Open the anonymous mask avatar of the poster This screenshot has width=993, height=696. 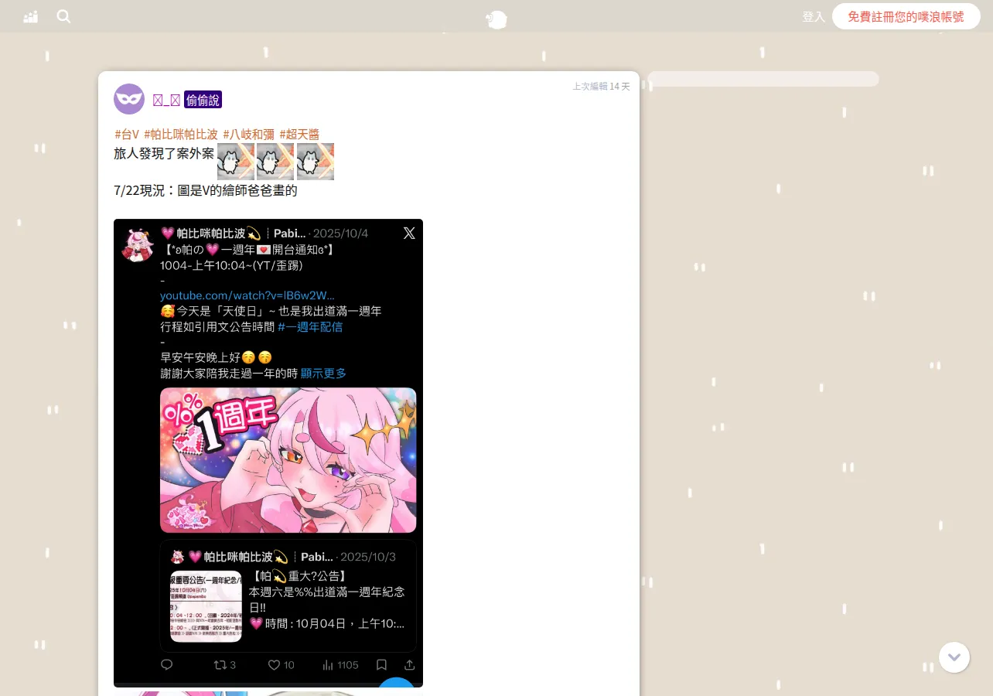[x=129, y=99]
